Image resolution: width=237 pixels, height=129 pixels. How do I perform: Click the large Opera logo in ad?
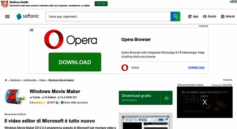70,39
